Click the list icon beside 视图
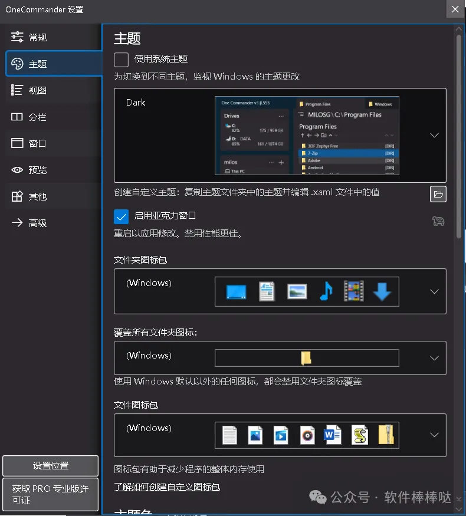 pyautogui.click(x=17, y=90)
